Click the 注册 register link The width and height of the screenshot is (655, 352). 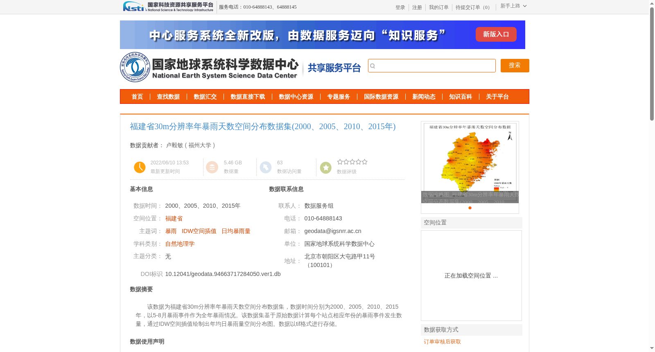point(417,7)
